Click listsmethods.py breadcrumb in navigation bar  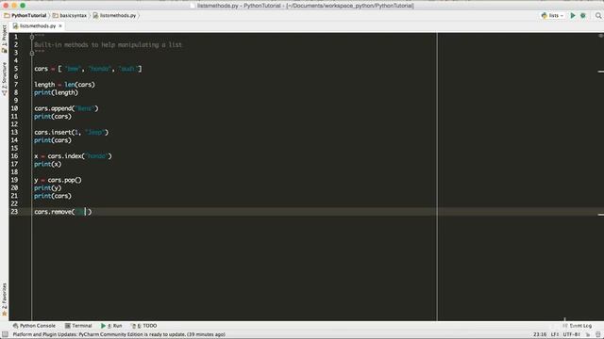click(x=115, y=15)
